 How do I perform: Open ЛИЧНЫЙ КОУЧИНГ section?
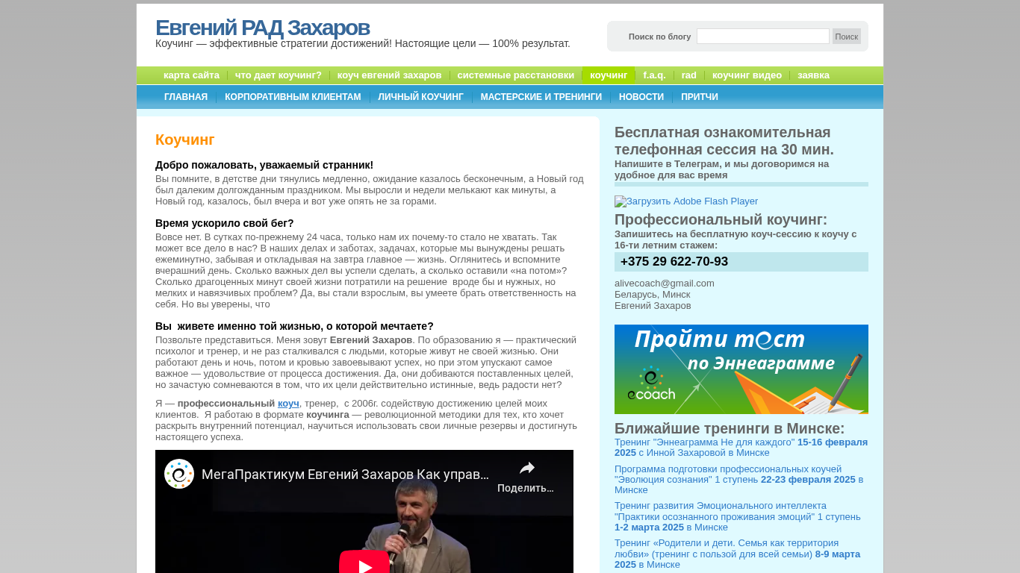420,97
